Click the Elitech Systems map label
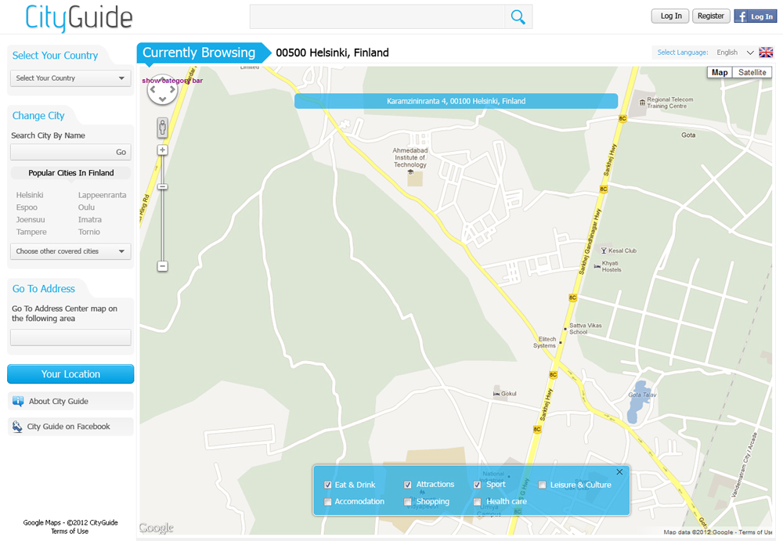Image resolution: width=783 pixels, height=541 pixels. 544,342
